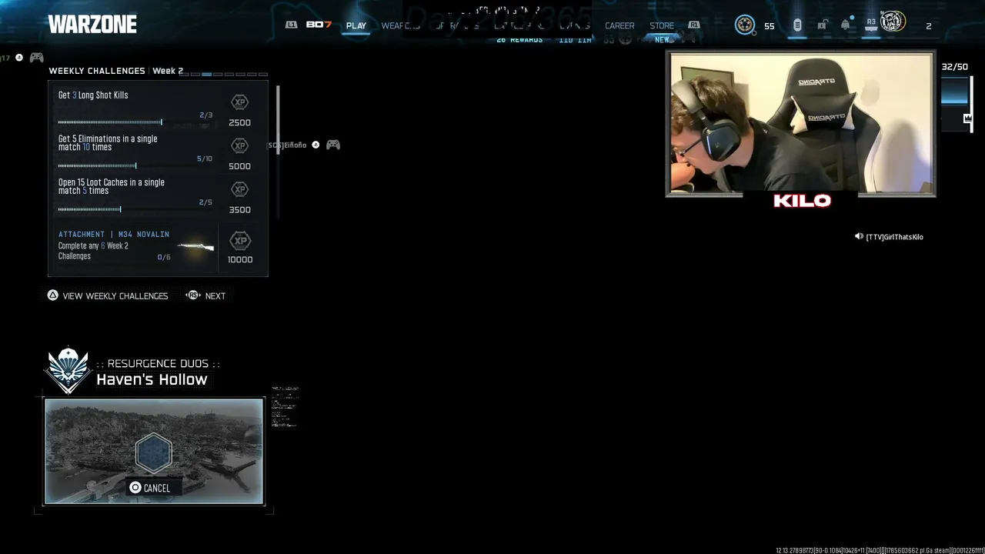Click XP reward icon for Loot Caches challenge
Viewport: 985px width, 554px height.
pyautogui.click(x=239, y=189)
